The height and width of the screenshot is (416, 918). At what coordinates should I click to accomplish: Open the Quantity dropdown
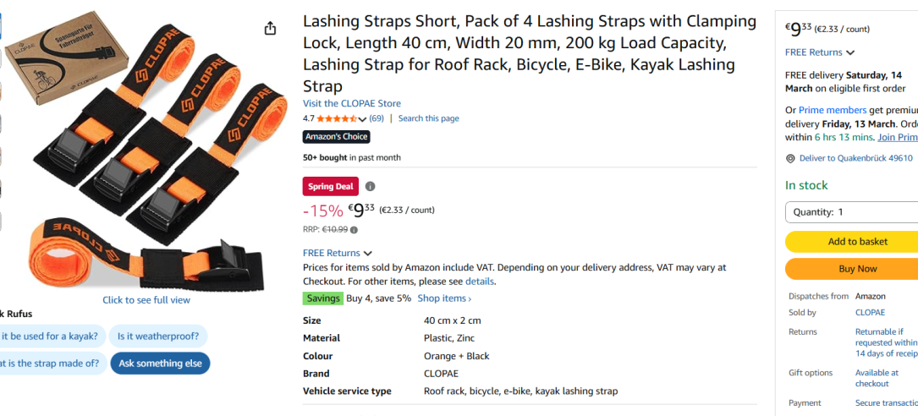(x=851, y=212)
